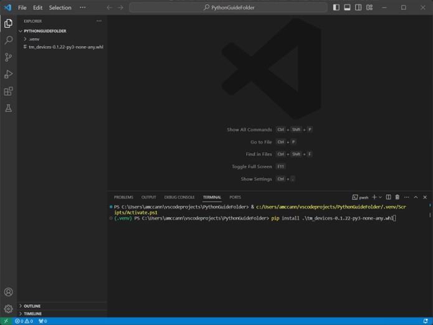Create a new terminal with plus icon
This screenshot has width=433, height=325.
coord(374,197)
